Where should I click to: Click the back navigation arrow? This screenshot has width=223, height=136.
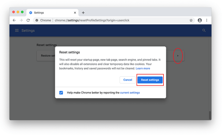[14, 20]
